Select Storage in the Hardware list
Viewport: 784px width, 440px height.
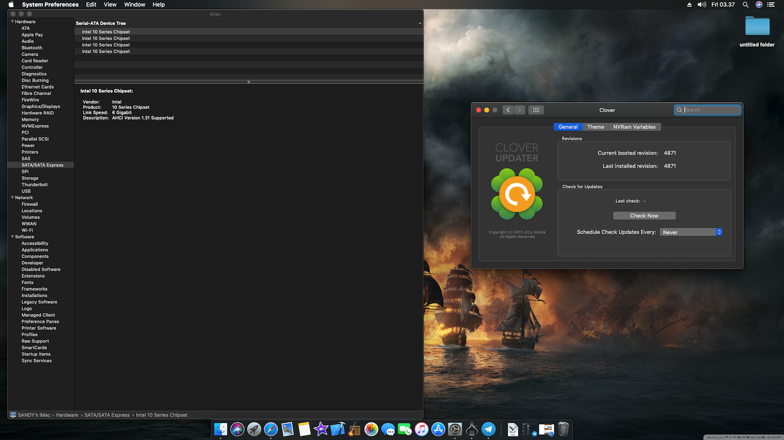click(30, 178)
